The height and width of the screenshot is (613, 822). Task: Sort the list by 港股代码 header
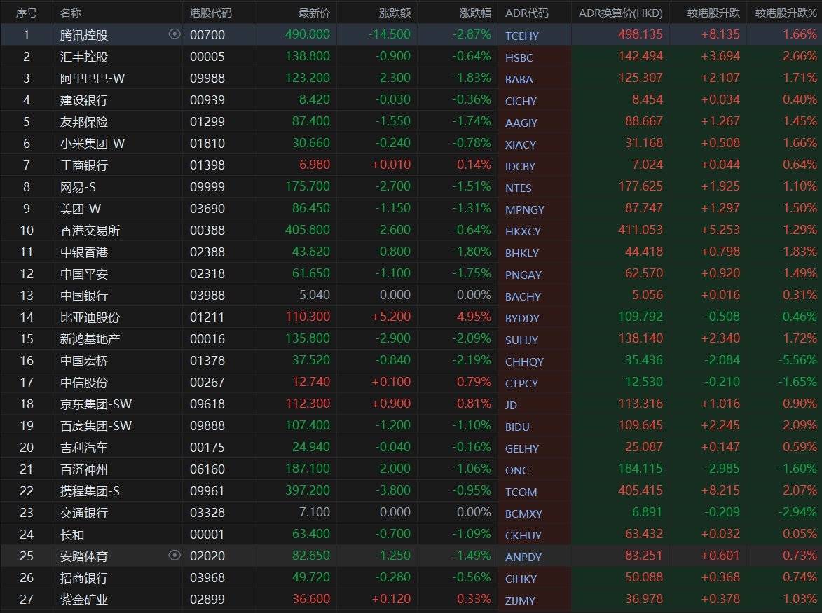click(210, 13)
